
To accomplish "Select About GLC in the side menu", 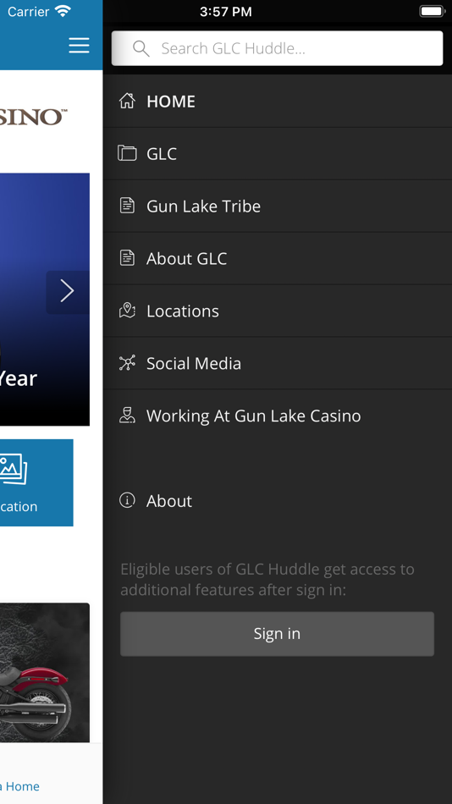I will pos(277,258).
